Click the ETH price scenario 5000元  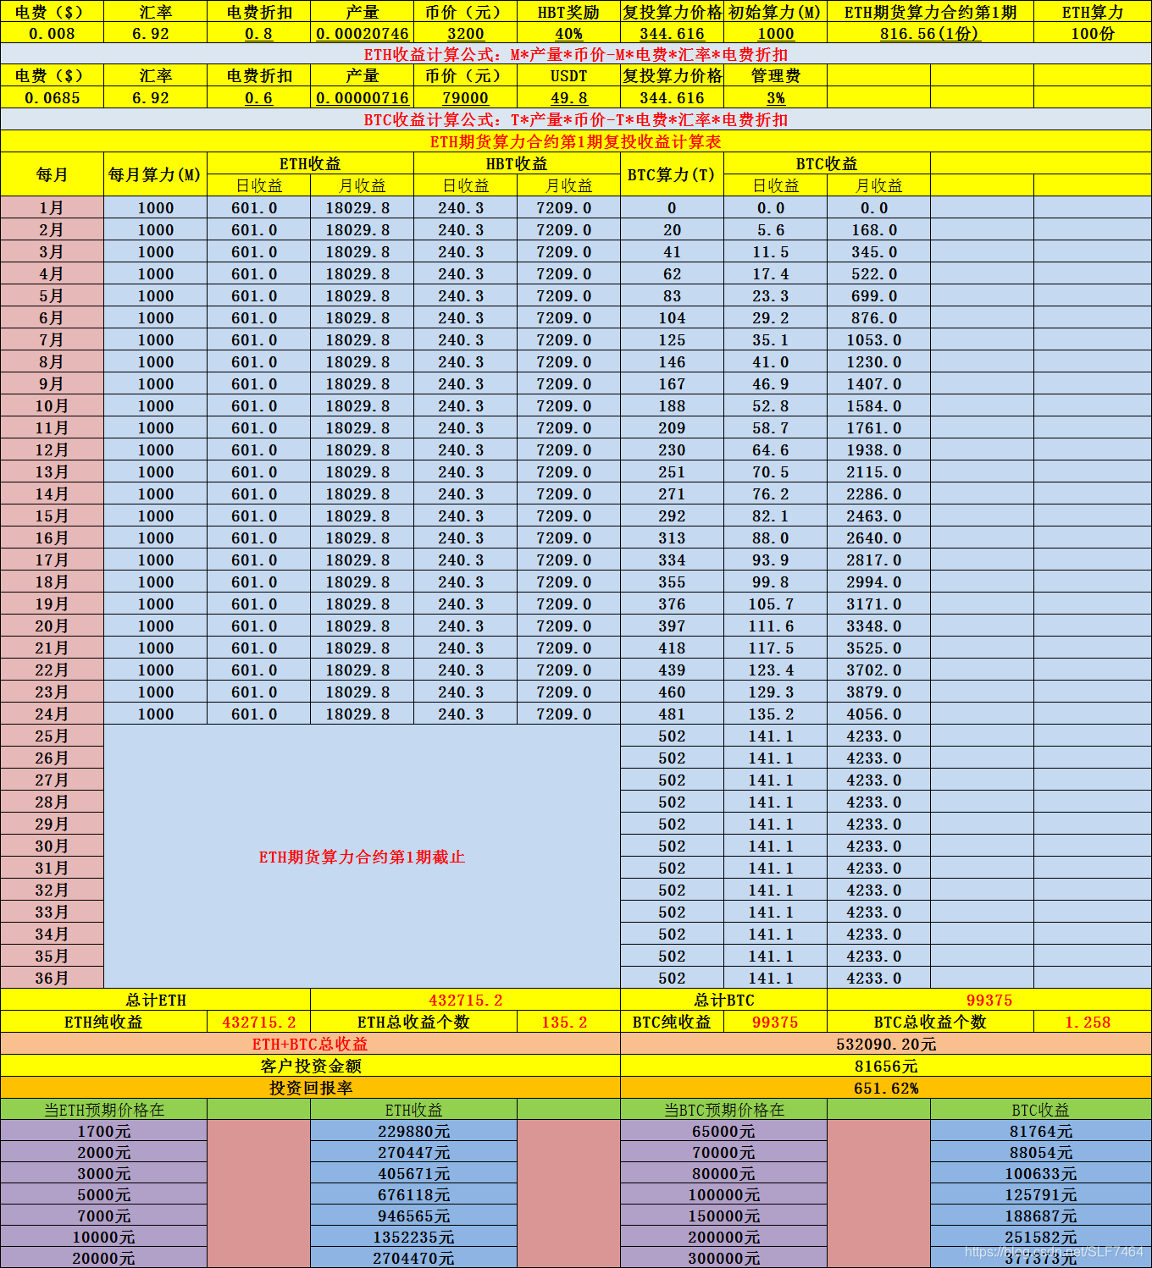pos(103,1195)
